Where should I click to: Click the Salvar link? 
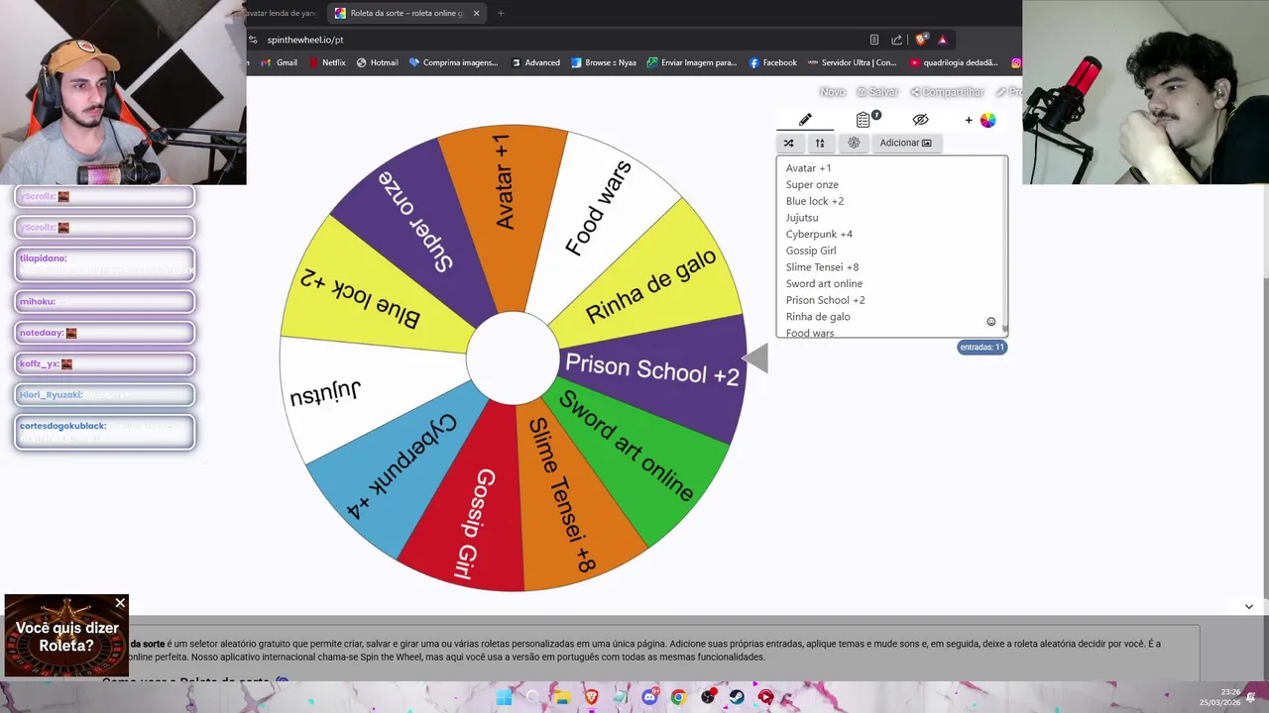877,92
